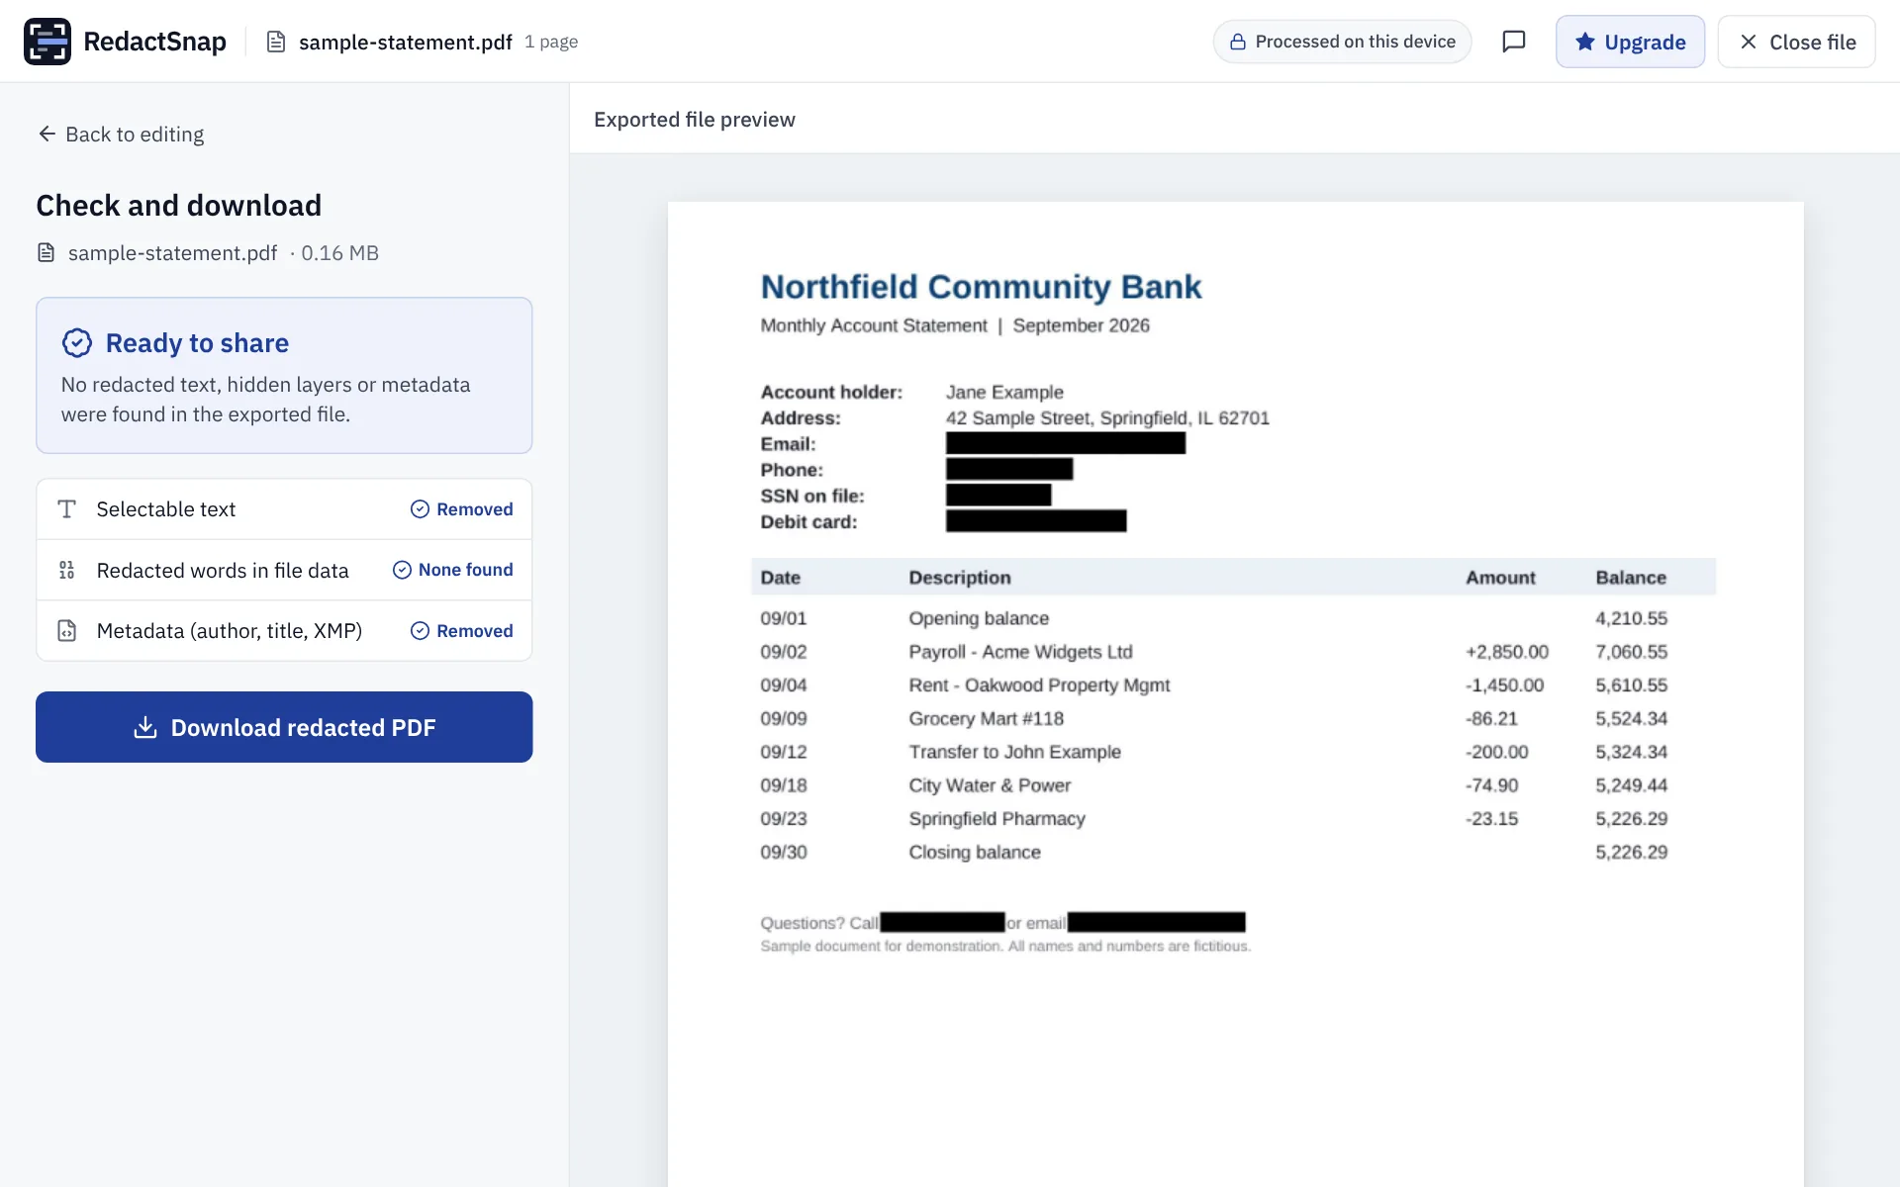The width and height of the screenshot is (1900, 1187).
Task: Click the redacted Debit card bar
Action: point(1036,520)
